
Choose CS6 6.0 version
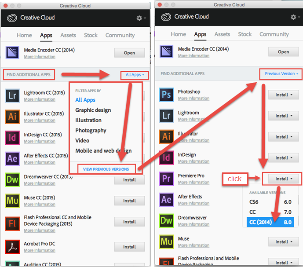[270, 202]
